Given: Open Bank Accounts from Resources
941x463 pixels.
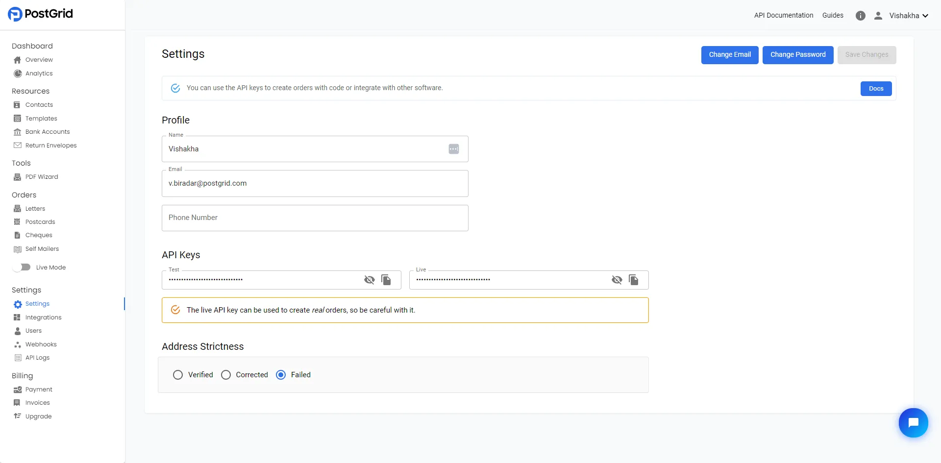Looking at the screenshot, I should click(x=47, y=131).
